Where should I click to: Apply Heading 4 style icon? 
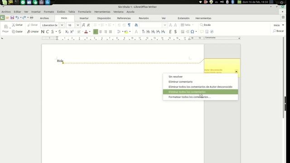(x=163, y=32)
